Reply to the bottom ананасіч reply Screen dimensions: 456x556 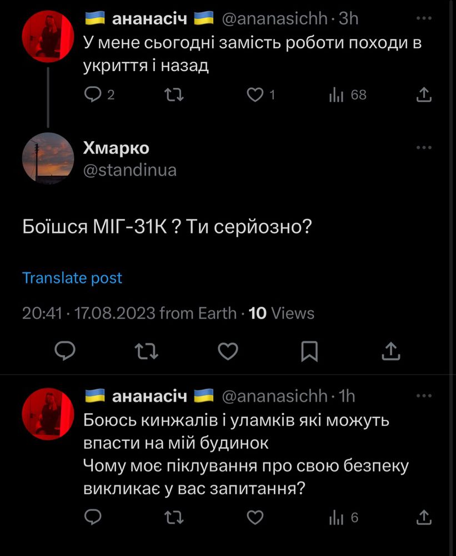coord(93,517)
